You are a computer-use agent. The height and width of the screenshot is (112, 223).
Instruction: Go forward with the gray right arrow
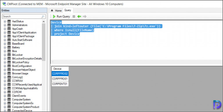(x=84, y=16)
